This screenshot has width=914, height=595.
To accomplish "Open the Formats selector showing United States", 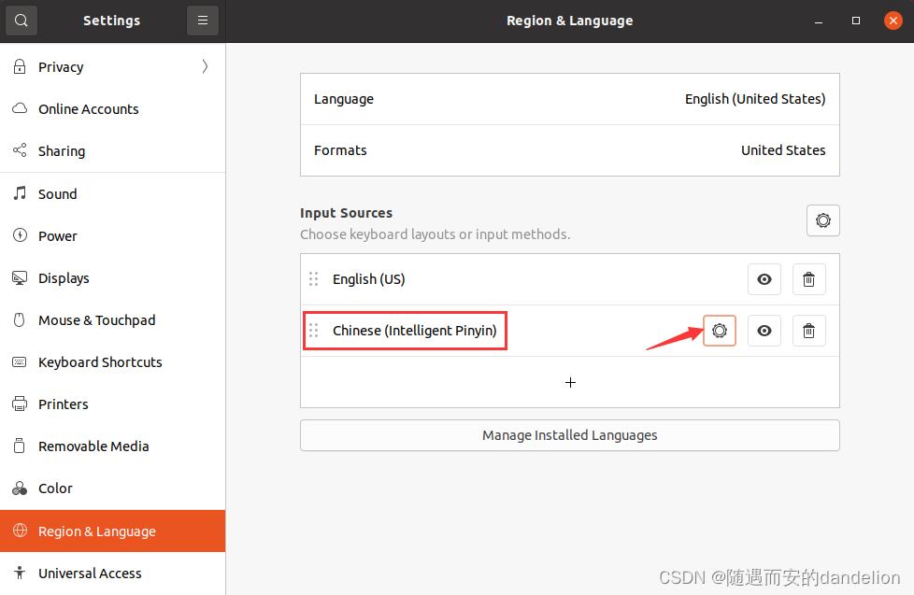I will coord(570,149).
